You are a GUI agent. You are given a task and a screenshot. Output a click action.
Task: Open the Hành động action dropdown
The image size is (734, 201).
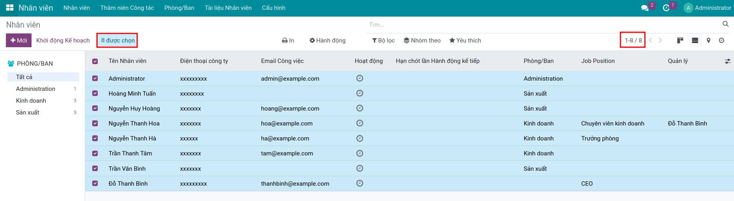coord(327,41)
